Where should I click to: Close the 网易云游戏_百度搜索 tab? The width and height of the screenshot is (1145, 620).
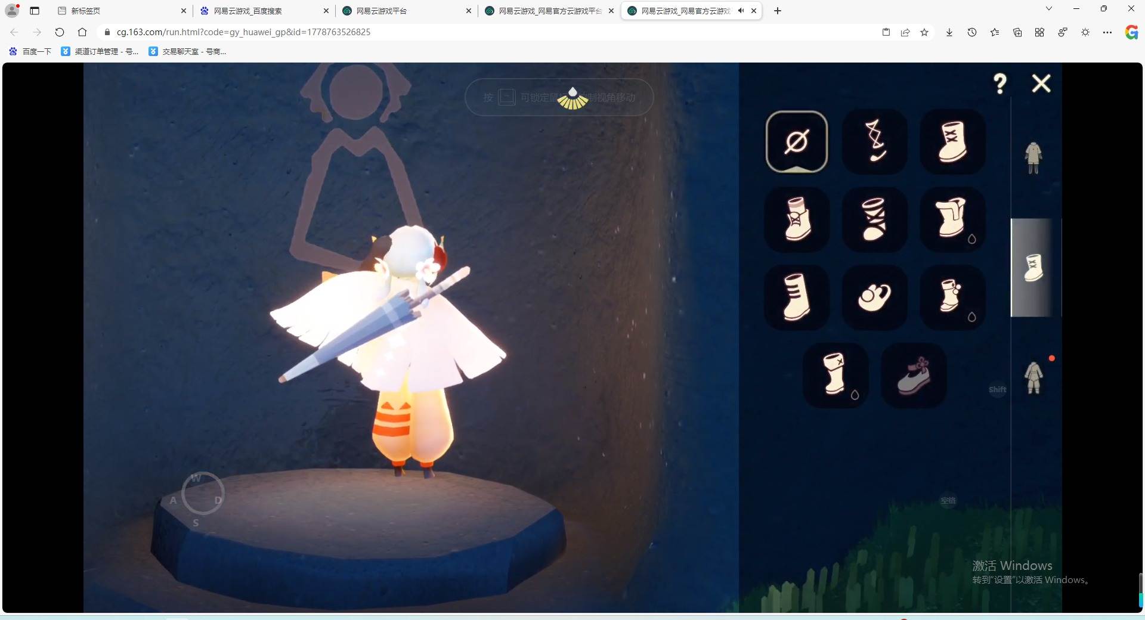(326, 11)
